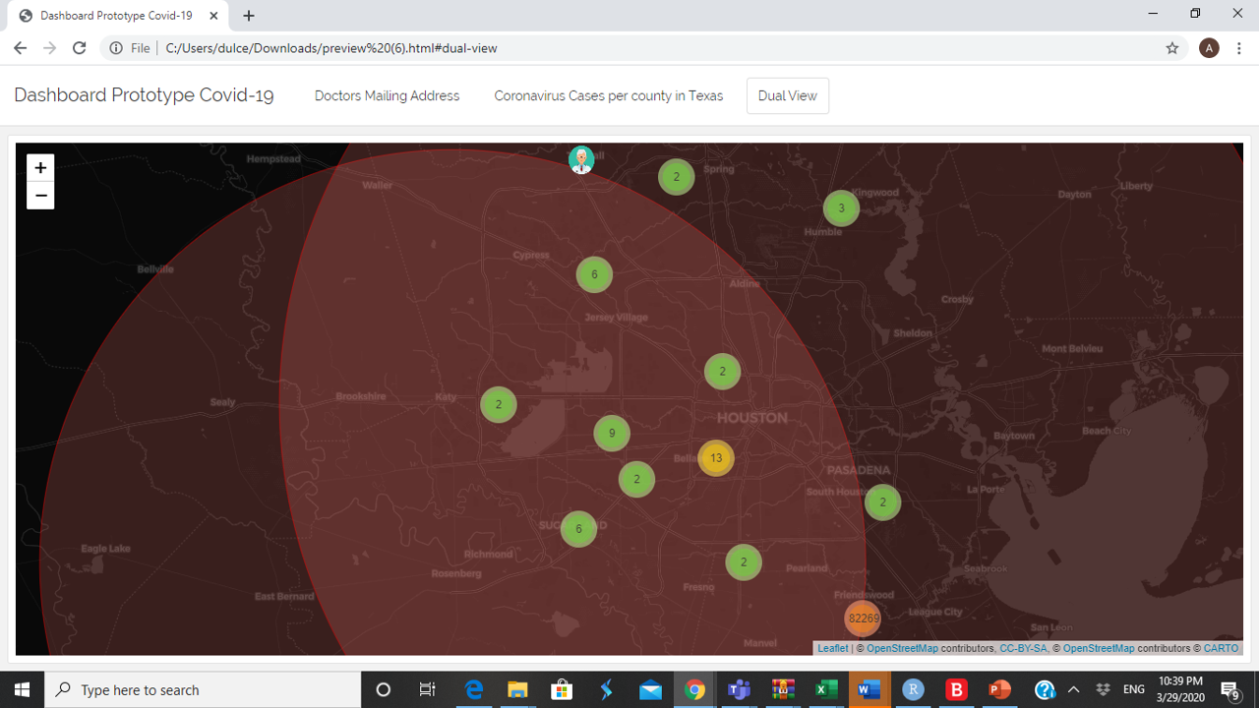Screen dimensions: 1259x708
Task: Close the Dashboard Prototype Covid-19 tab
Action: click(x=213, y=16)
